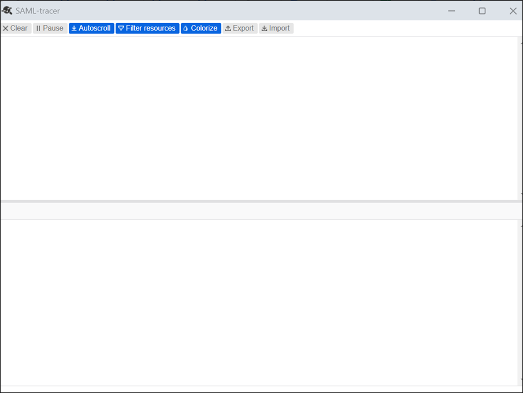Pause SAML request capturing
The width and height of the screenshot is (523, 393).
point(50,28)
